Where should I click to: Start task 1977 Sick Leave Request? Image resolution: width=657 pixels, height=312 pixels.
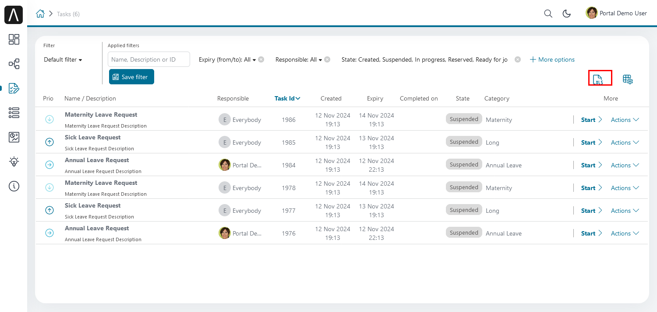pyautogui.click(x=592, y=211)
